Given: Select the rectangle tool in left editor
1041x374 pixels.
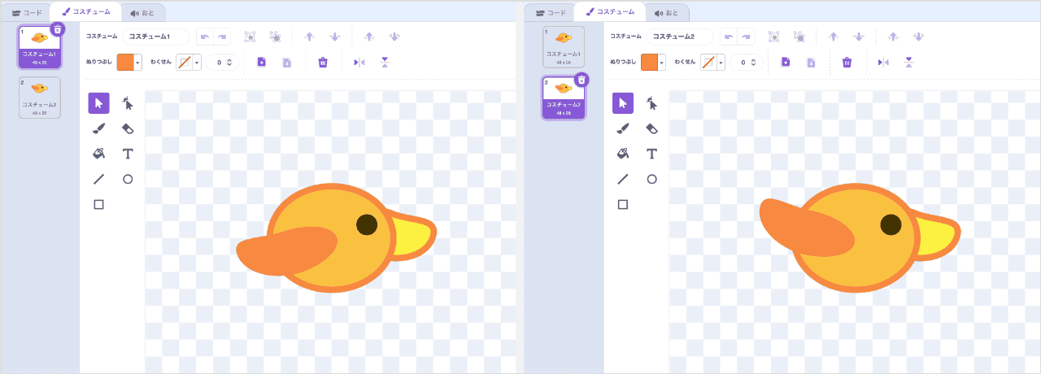Looking at the screenshot, I should 99,204.
